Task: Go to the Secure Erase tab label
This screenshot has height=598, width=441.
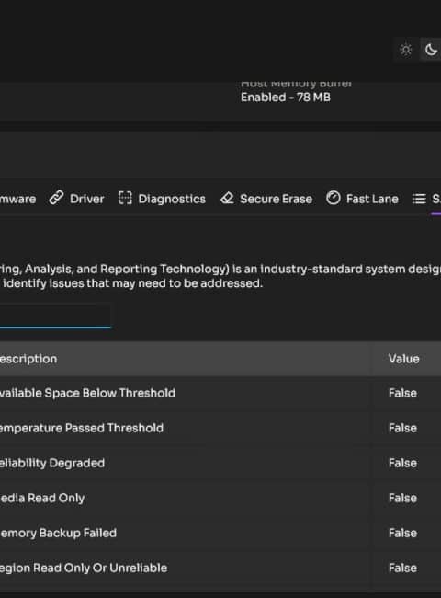Action: 277,199
